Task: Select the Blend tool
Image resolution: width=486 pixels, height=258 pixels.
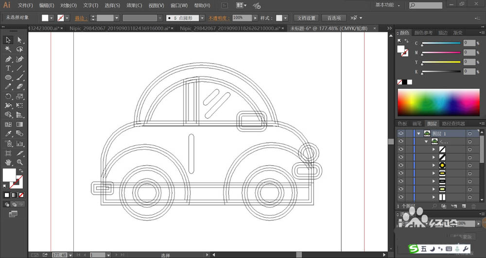Action: click(x=19, y=134)
